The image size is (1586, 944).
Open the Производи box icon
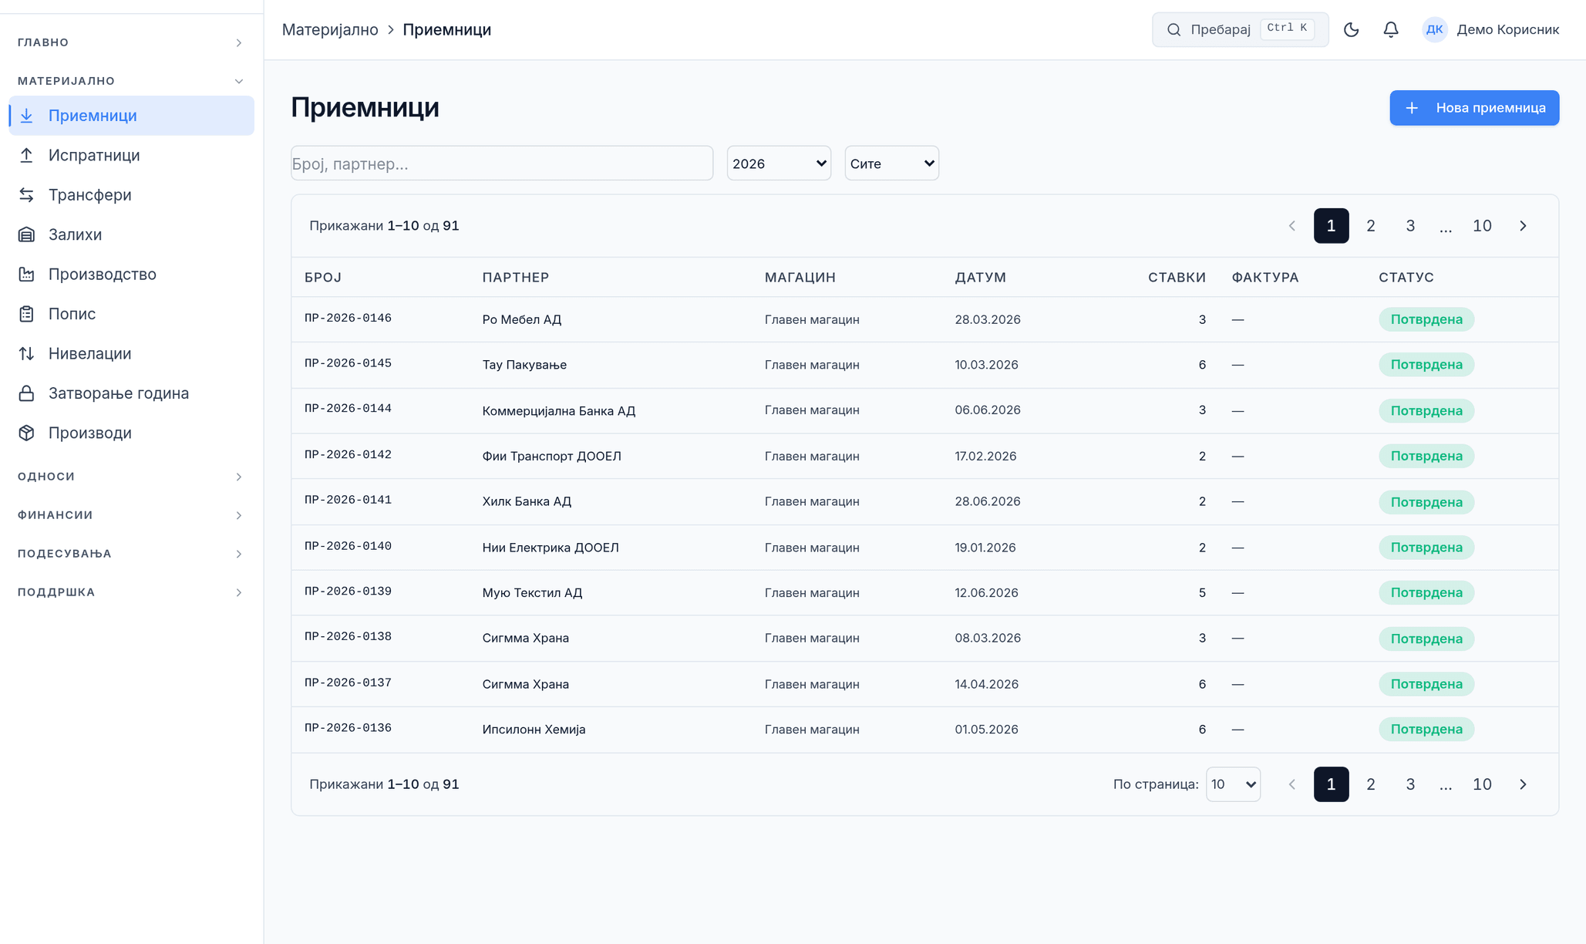coord(27,433)
